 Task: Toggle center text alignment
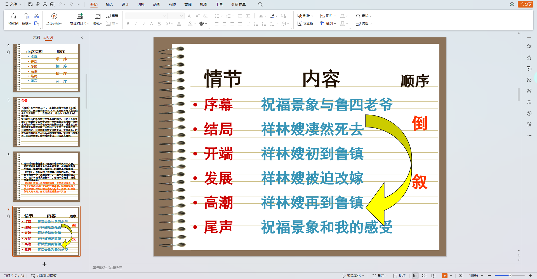224,24
